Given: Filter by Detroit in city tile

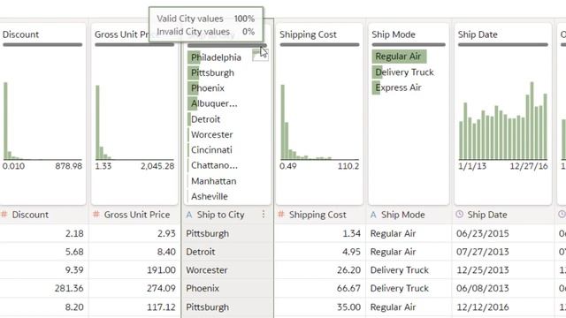Looking at the screenshot, I should tap(205, 119).
